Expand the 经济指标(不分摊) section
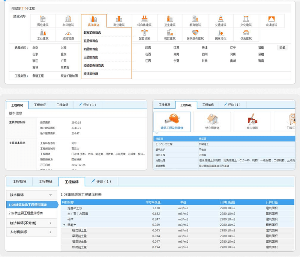Viewport: 300px width, 257px height. coord(31,223)
